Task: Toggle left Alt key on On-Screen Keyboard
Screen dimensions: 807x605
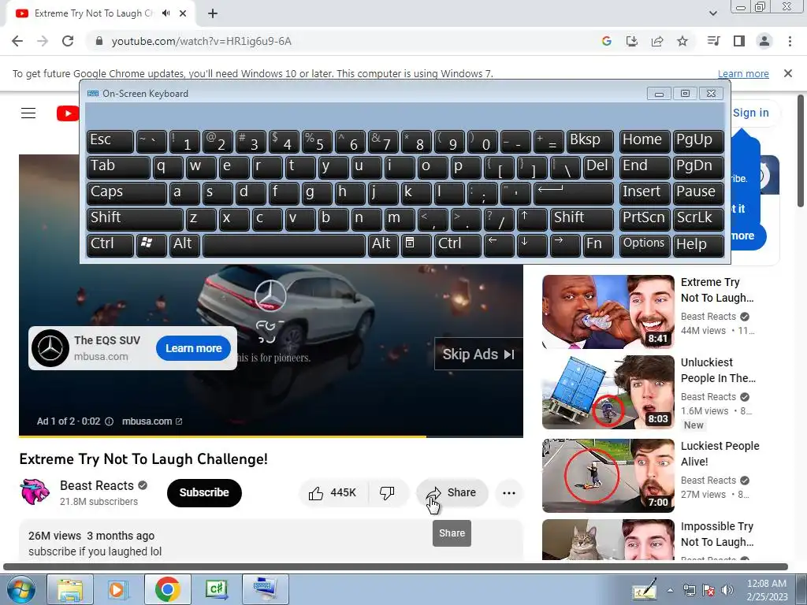Action: pyautogui.click(x=184, y=245)
